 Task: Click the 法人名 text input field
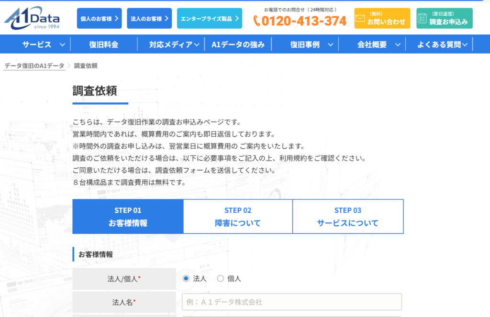tap(292, 302)
